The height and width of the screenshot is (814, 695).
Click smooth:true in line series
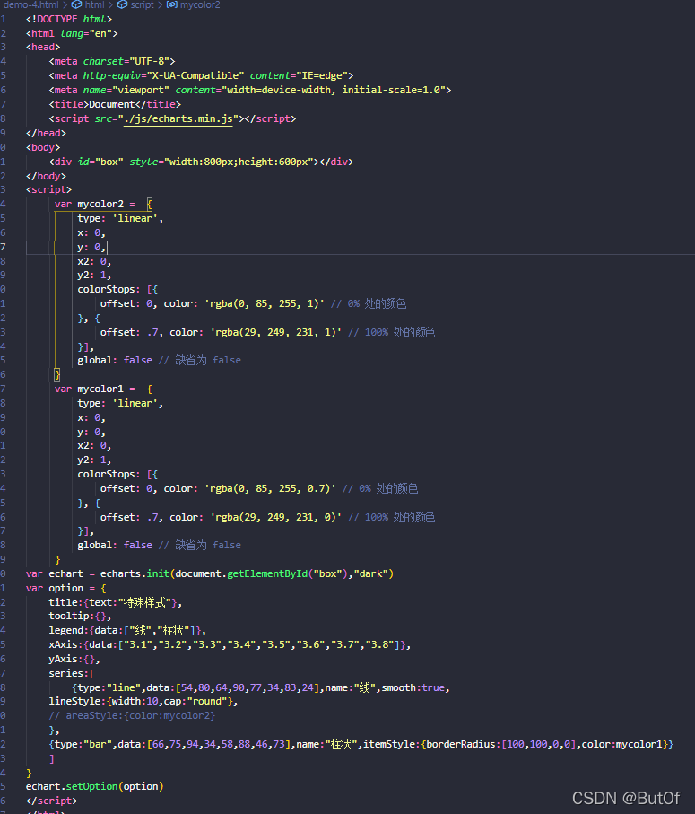click(x=413, y=687)
